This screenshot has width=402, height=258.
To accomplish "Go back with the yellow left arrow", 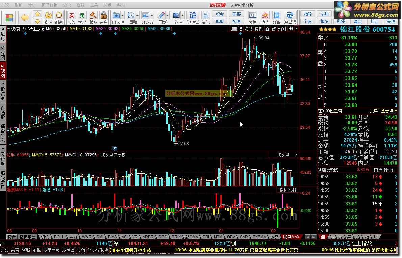I will pyautogui.click(x=24, y=18).
